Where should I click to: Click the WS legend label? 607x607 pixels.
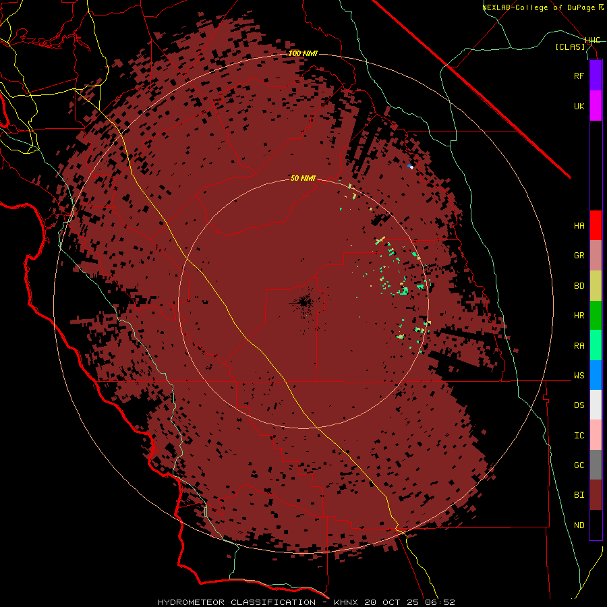point(579,376)
